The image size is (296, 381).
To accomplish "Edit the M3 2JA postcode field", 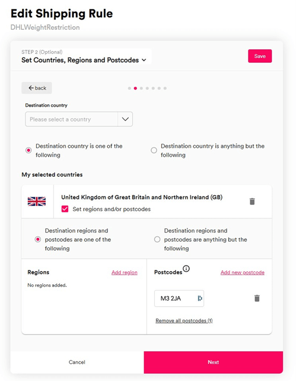I will pos(179,298).
